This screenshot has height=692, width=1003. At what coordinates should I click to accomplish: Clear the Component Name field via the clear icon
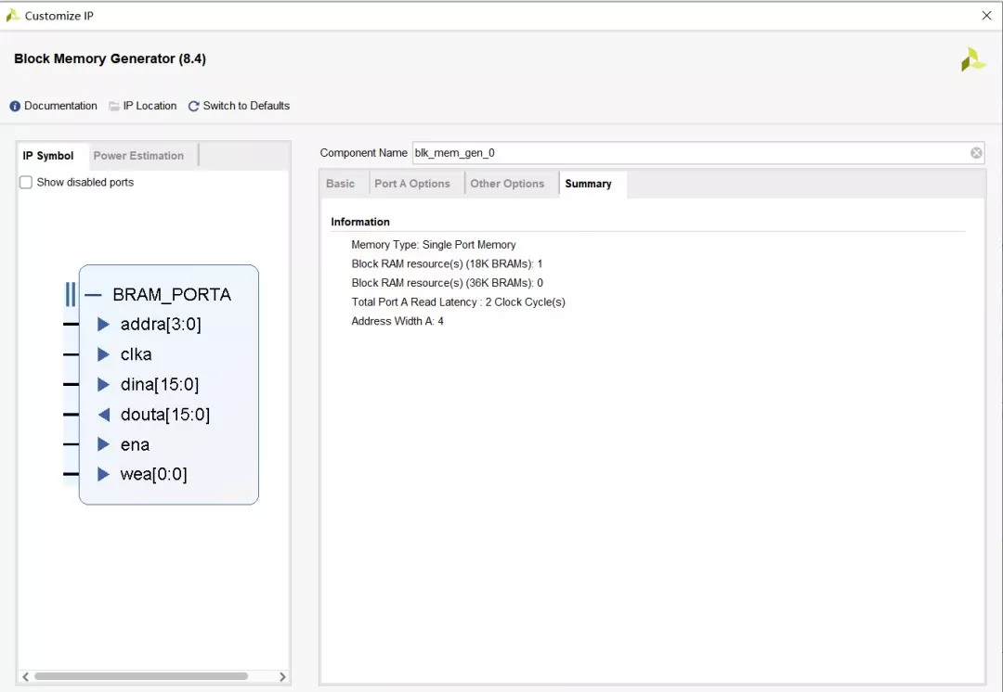point(976,152)
